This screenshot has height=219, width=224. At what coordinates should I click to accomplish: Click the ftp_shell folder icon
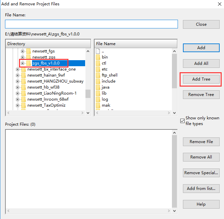click(98, 75)
